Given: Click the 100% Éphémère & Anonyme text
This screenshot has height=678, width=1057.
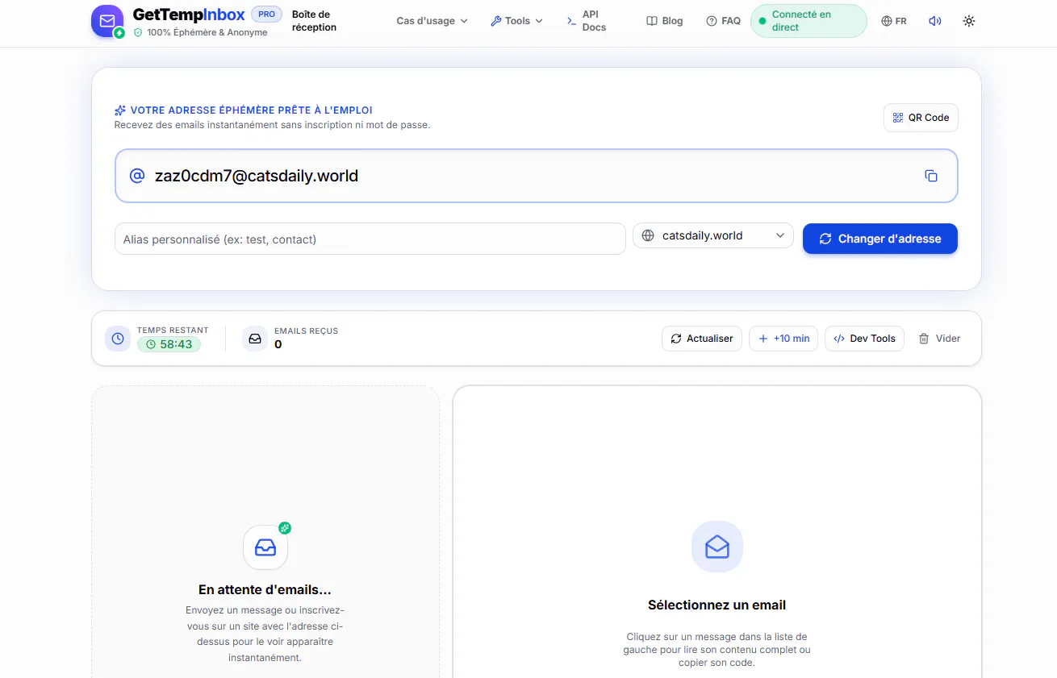Looking at the screenshot, I should tap(207, 32).
